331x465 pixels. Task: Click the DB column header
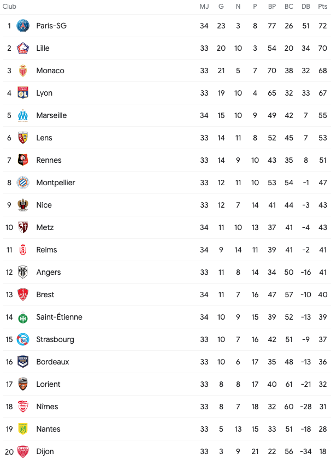[306, 7]
